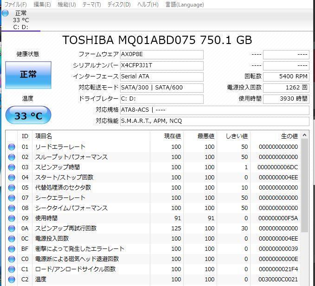The height and width of the screenshot is (286, 315).
Task: Click the drive letter field C: D:
Action: click(x=162, y=99)
